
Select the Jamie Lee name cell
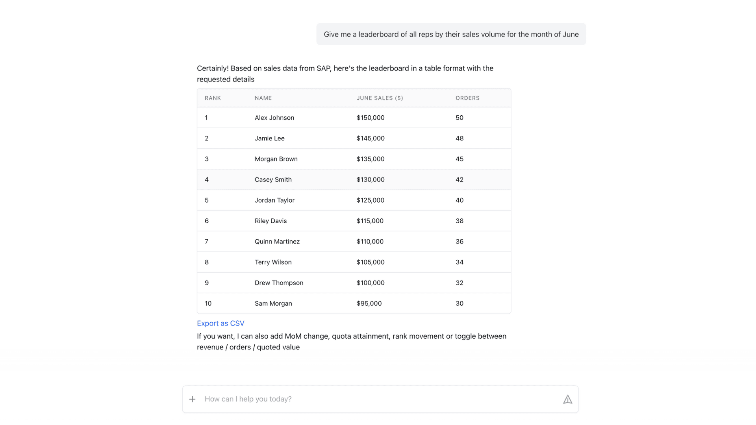tap(269, 138)
